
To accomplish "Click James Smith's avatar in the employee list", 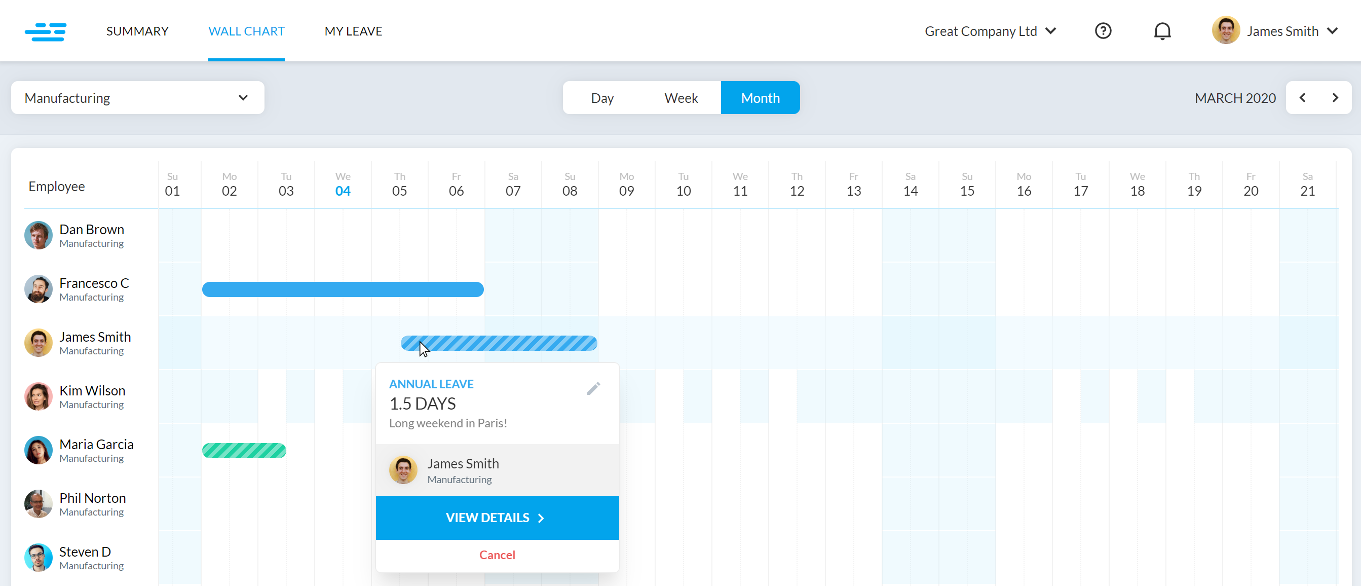I will (x=39, y=343).
